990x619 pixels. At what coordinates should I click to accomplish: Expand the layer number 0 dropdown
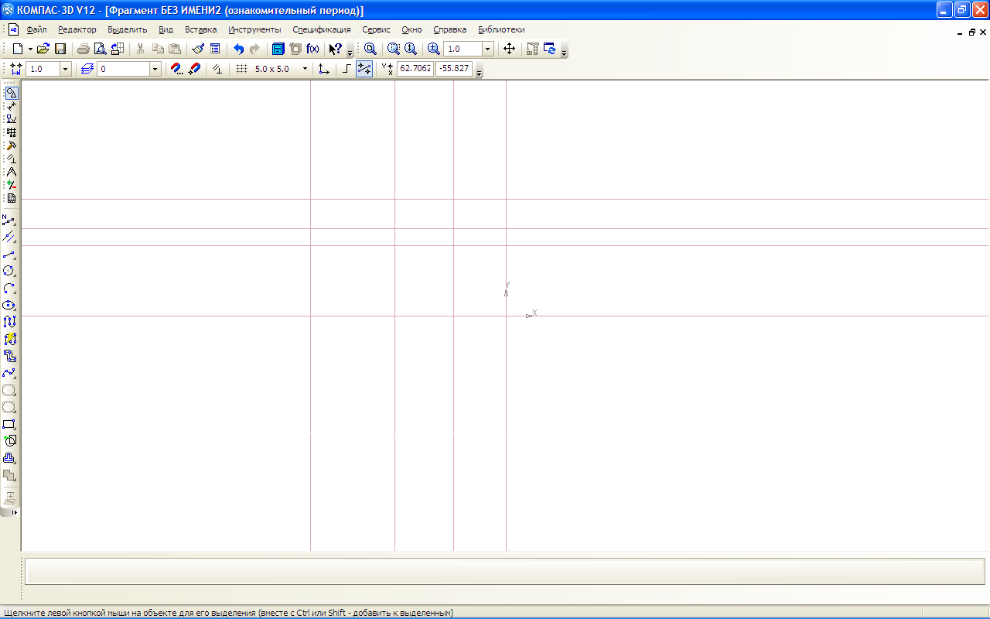(x=155, y=69)
